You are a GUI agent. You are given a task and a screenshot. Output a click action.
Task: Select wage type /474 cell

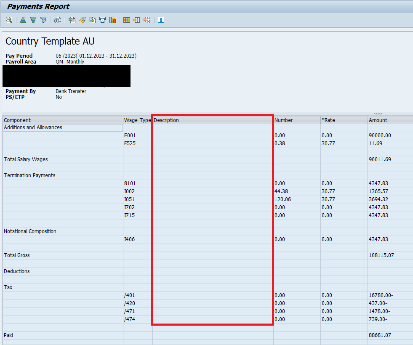pos(138,319)
